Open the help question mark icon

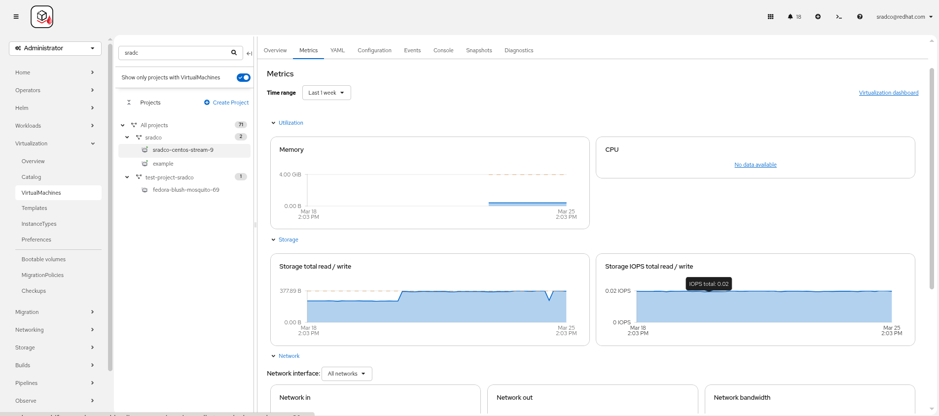pos(860,17)
